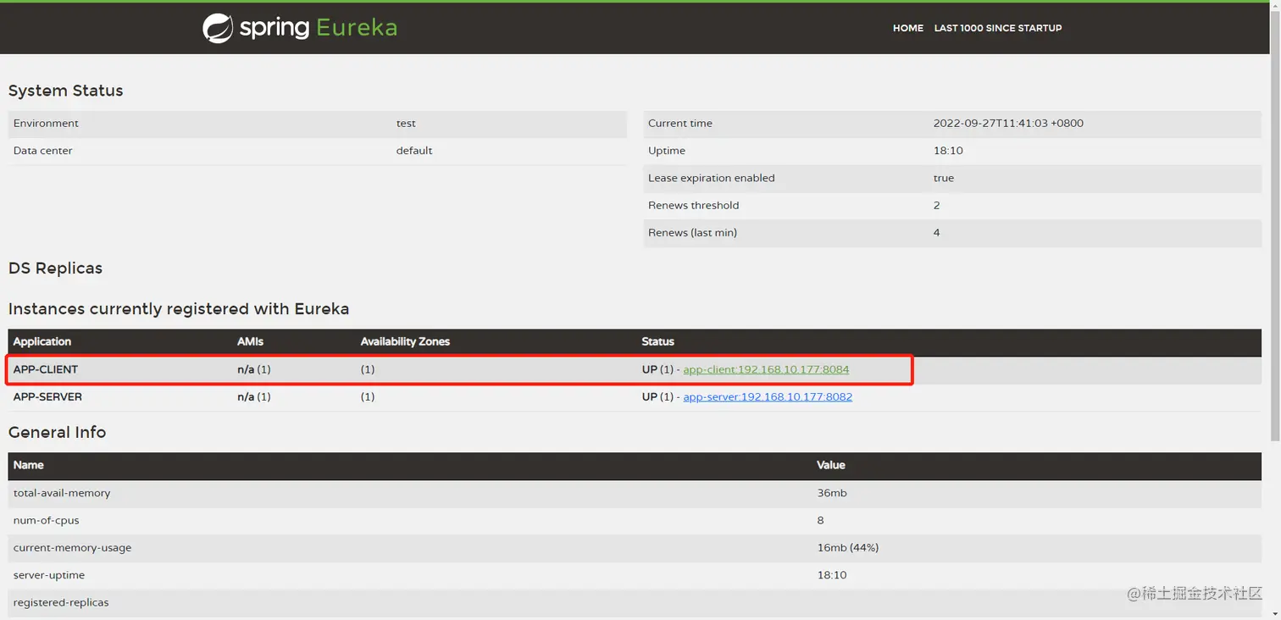
Task: Click the DS Replicas heading
Action: click(x=55, y=268)
